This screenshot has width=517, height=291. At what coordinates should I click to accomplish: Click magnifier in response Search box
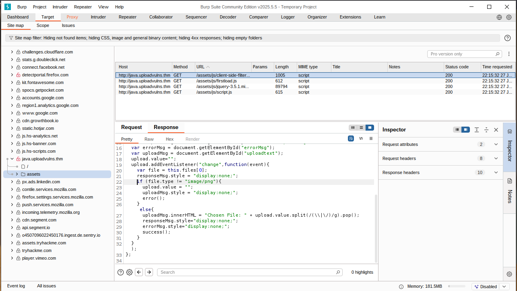pos(338,272)
